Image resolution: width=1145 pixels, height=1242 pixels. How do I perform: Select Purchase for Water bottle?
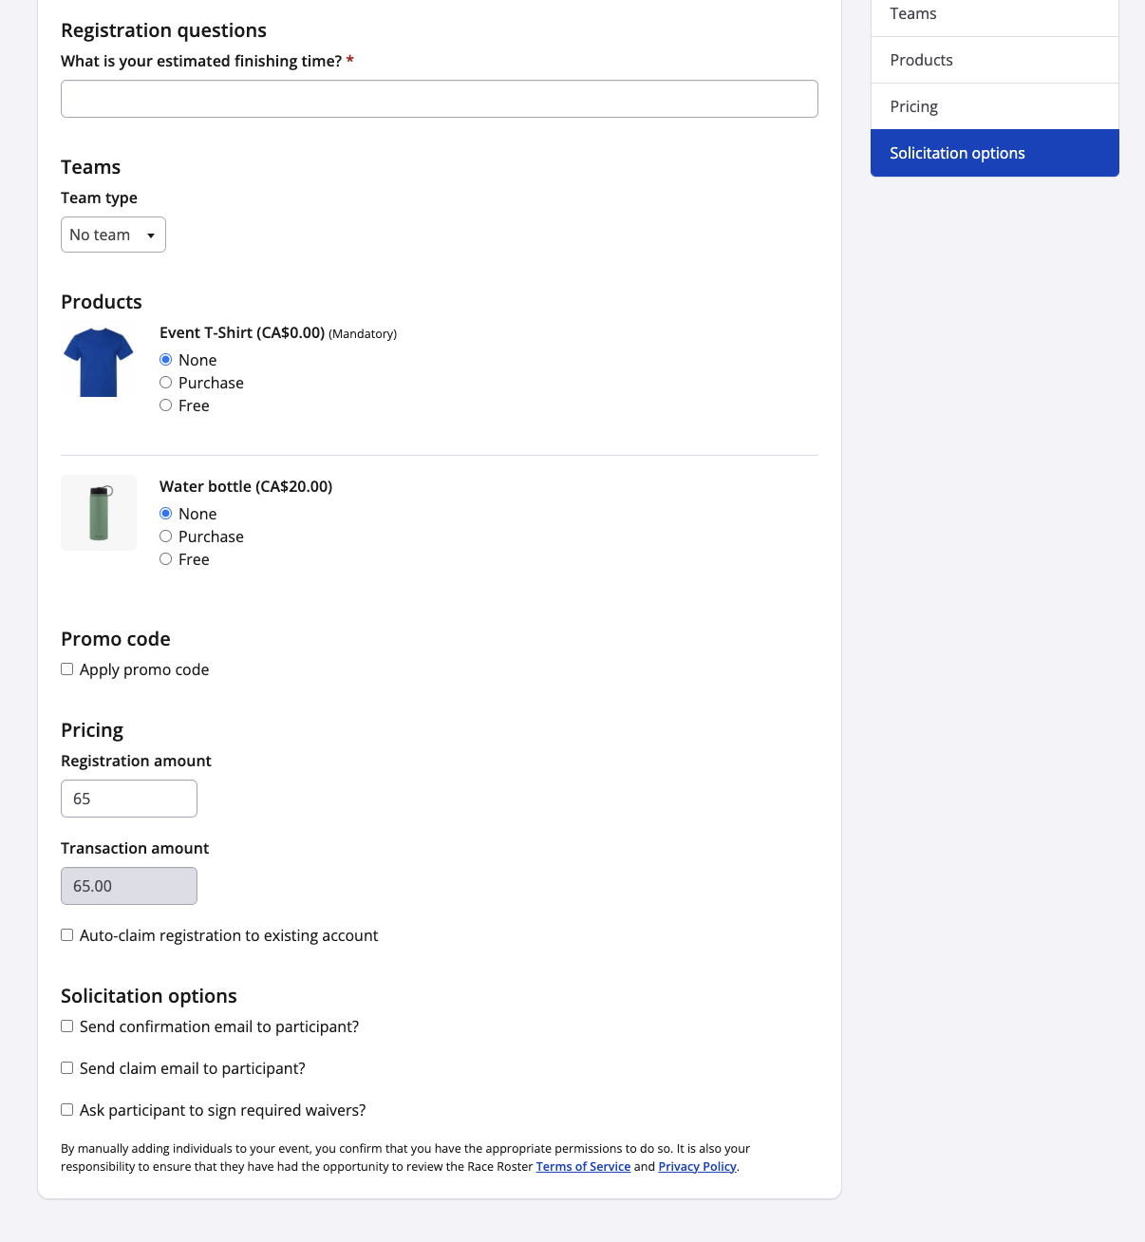pos(166,536)
